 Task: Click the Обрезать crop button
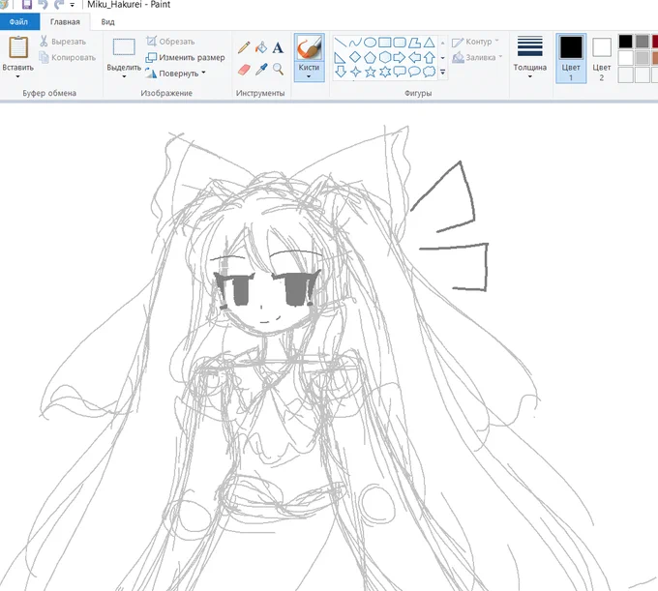(x=170, y=41)
